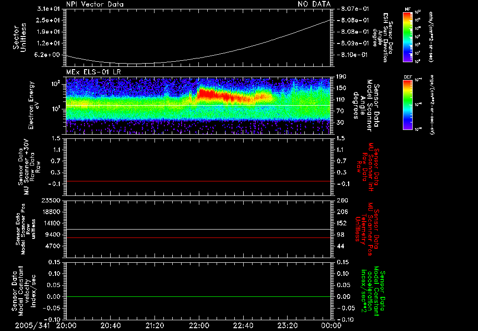Click the white line in the Scanner Pos panel
The height and width of the screenshot is (331, 478).
click(198, 229)
